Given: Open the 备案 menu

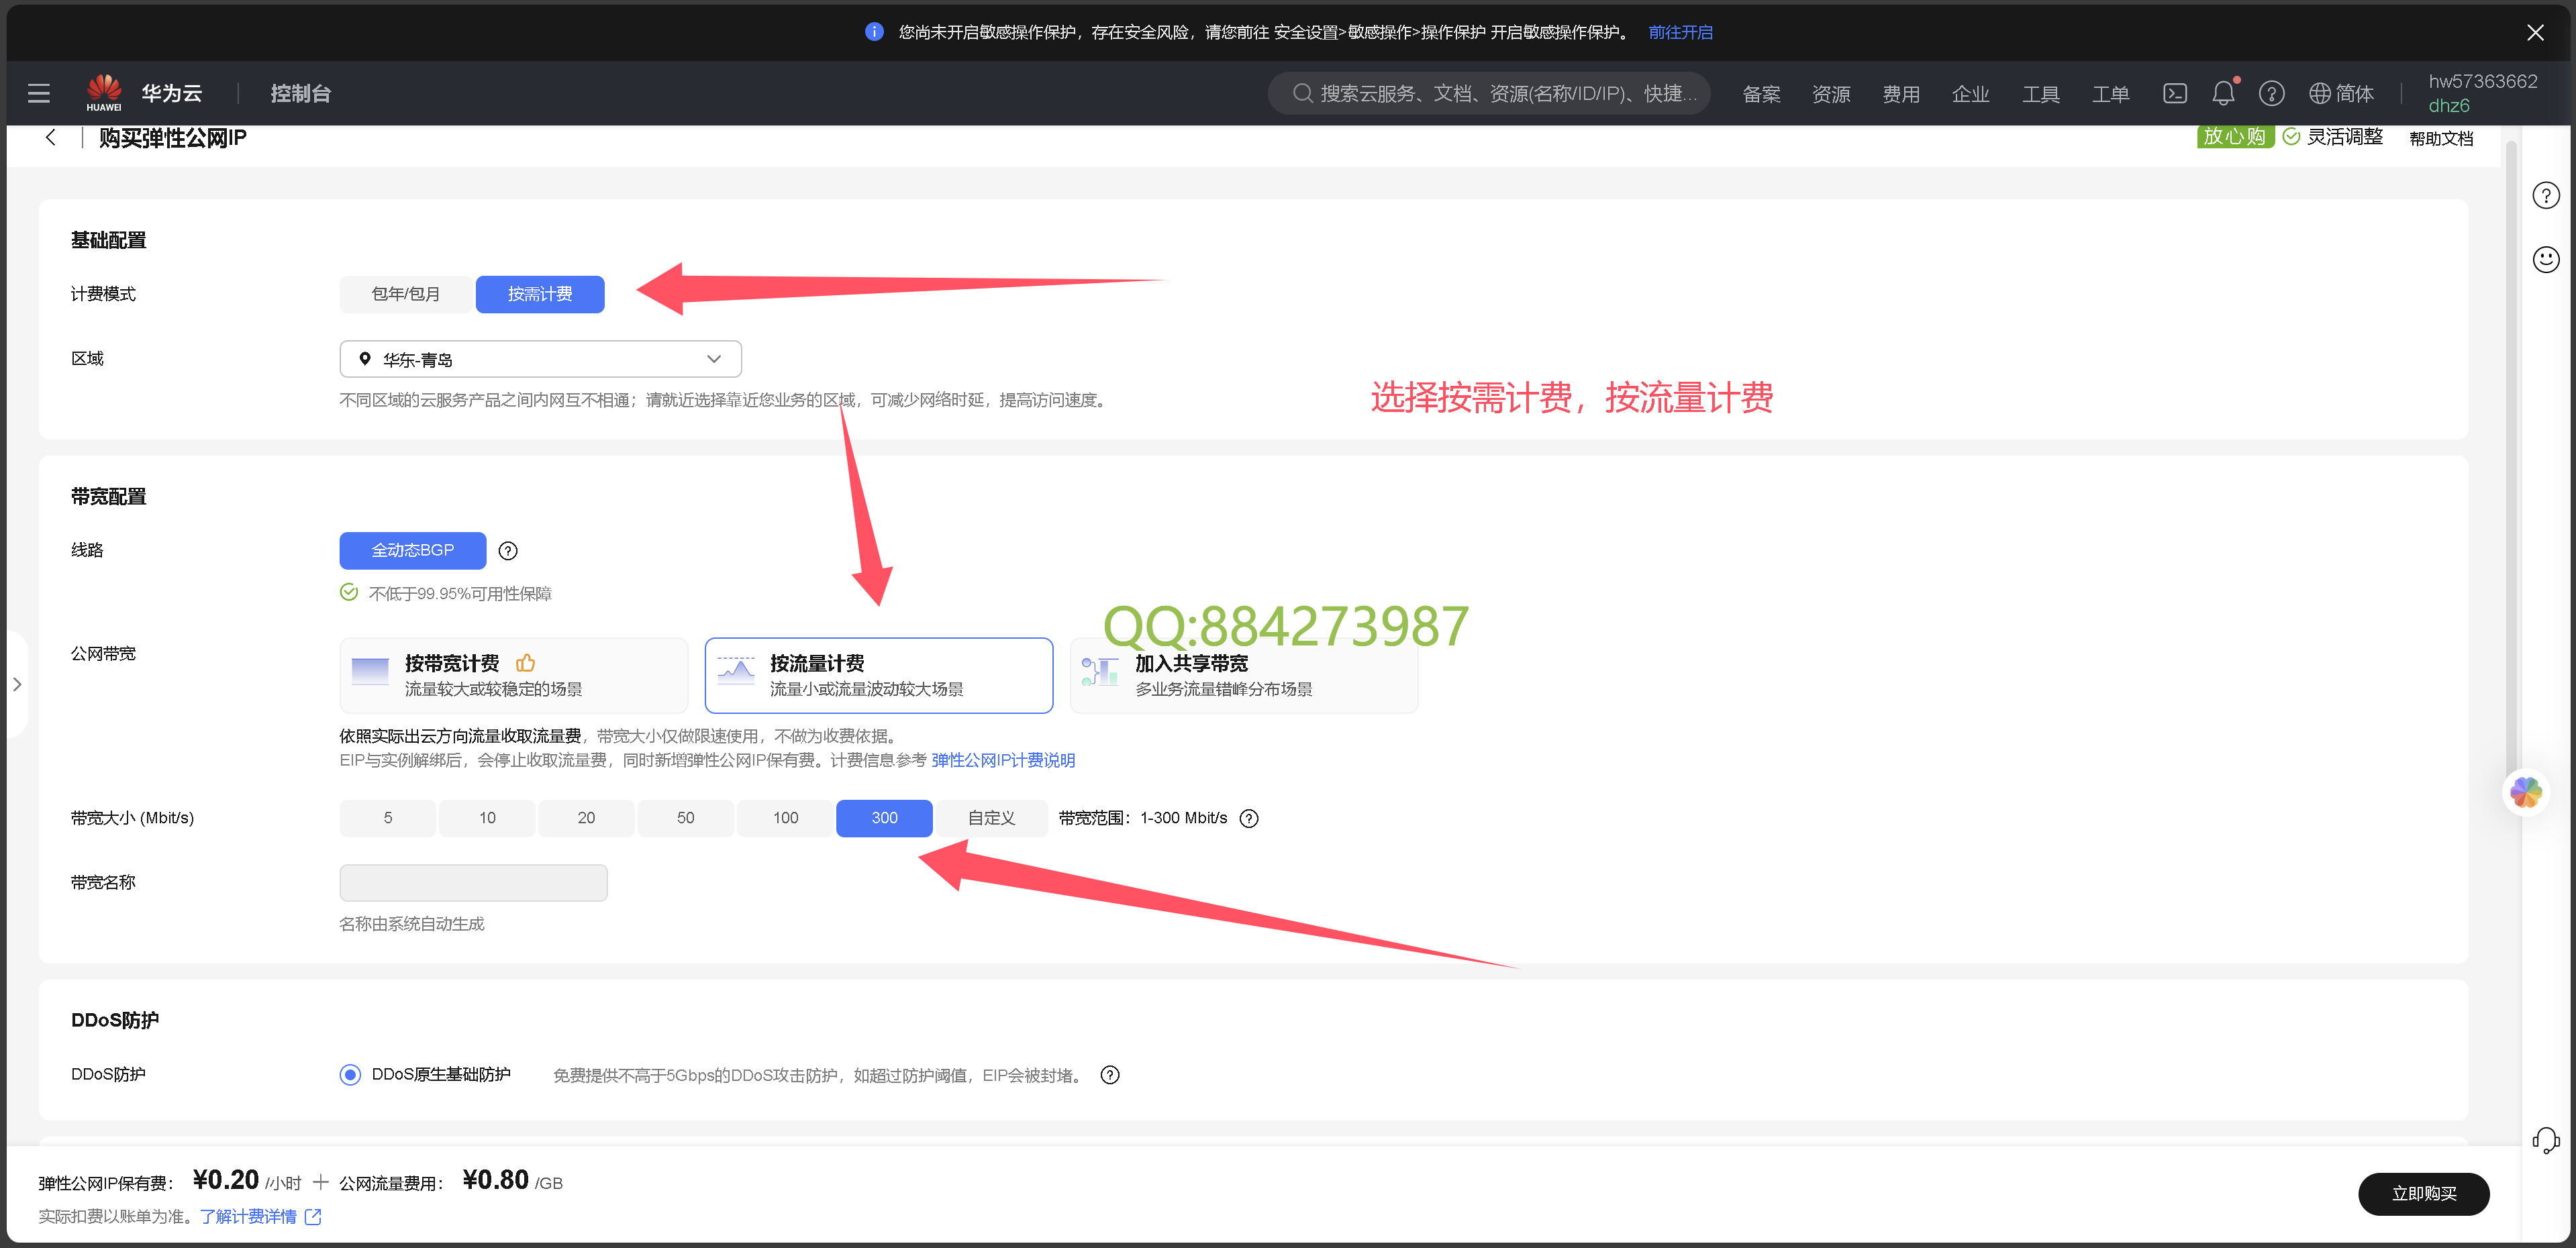Looking at the screenshot, I should (x=1761, y=94).
